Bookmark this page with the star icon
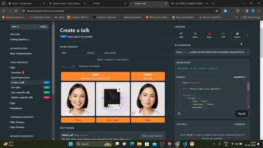Viewport: 263px width, 148px height. (x=217, y=11)
